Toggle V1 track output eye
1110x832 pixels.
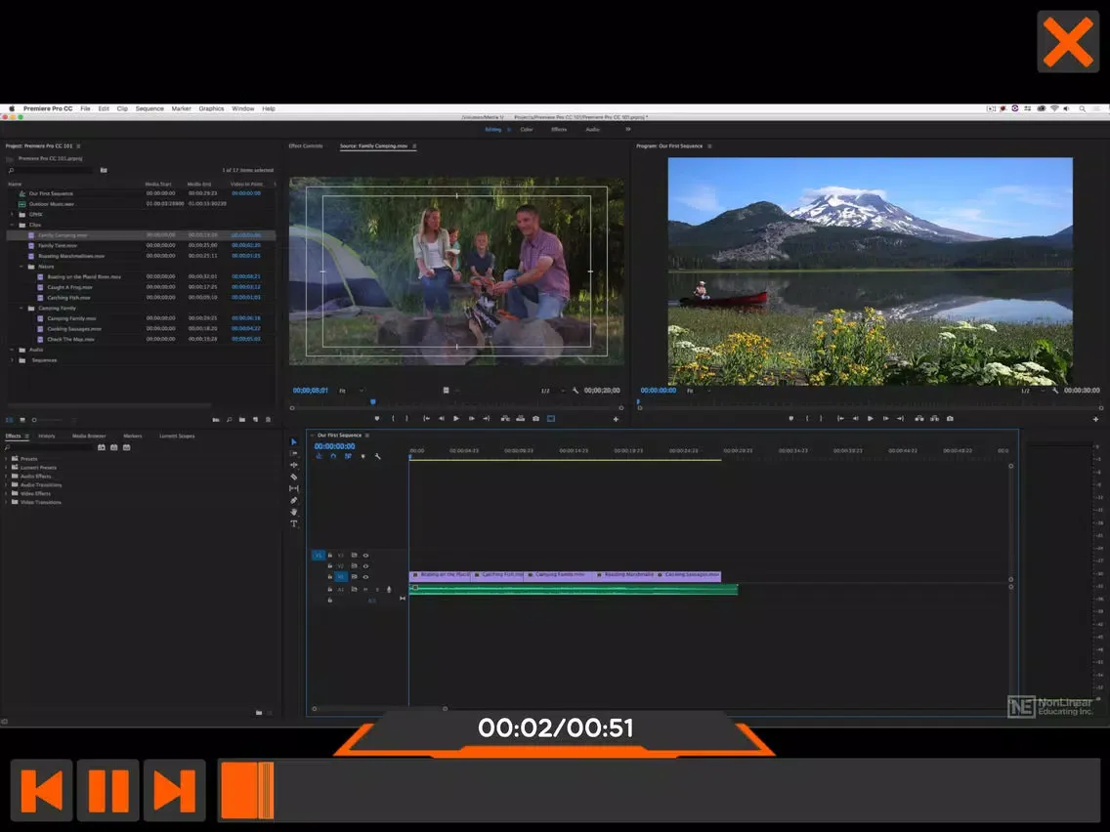(x=366, y=576)
